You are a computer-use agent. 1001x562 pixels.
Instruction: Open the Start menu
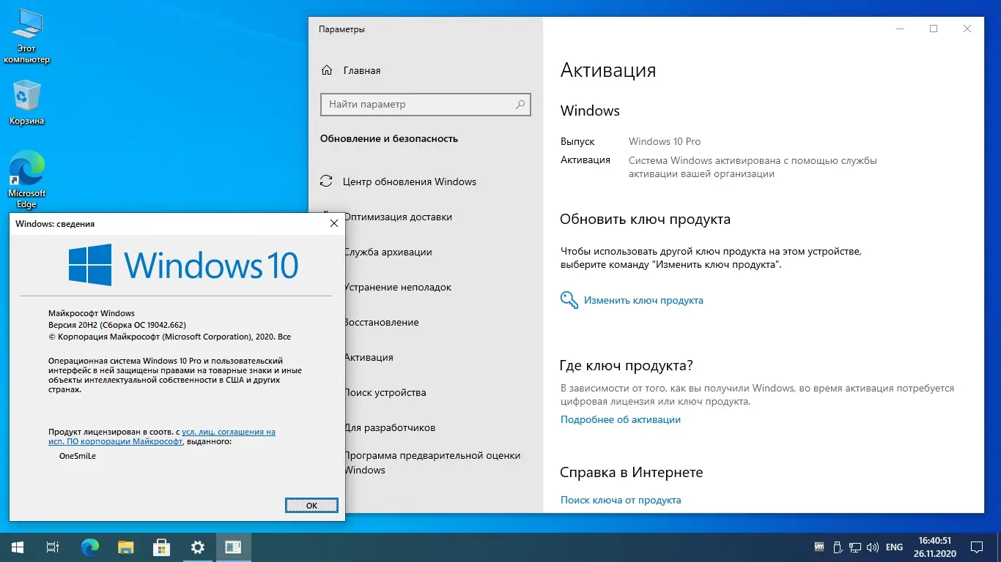(x=18, y=547)
